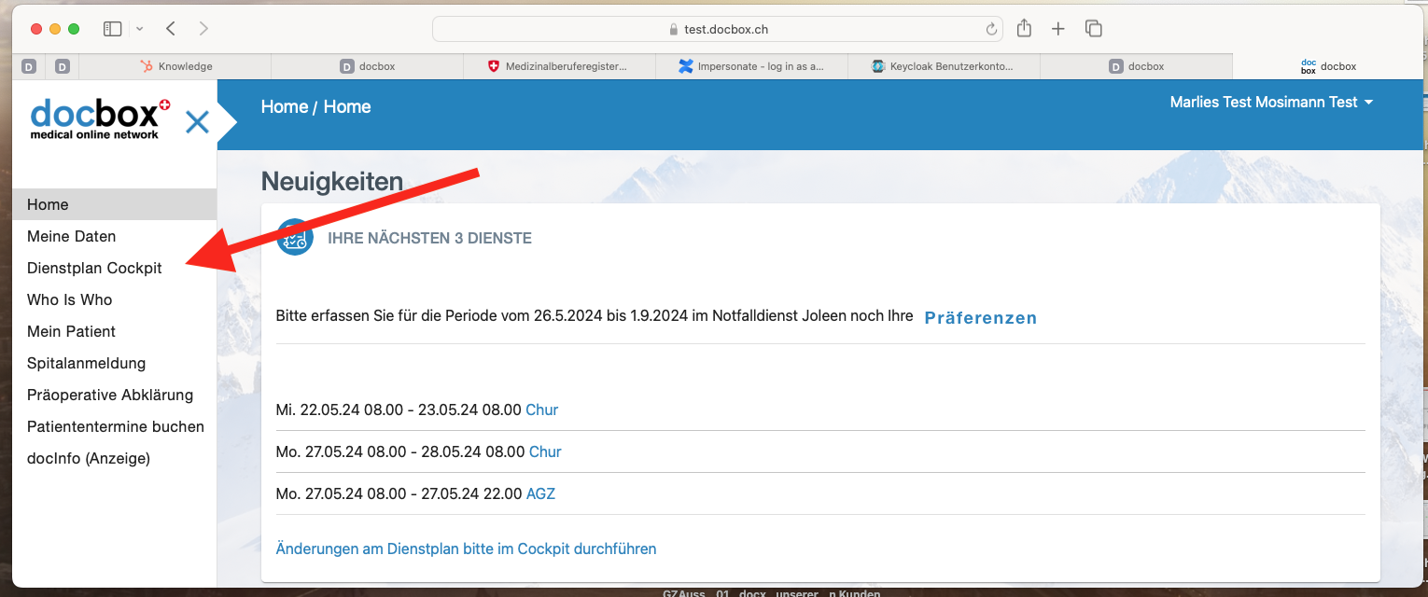Click the services calendar icon in Neuigkeiten

click(295, 238)
